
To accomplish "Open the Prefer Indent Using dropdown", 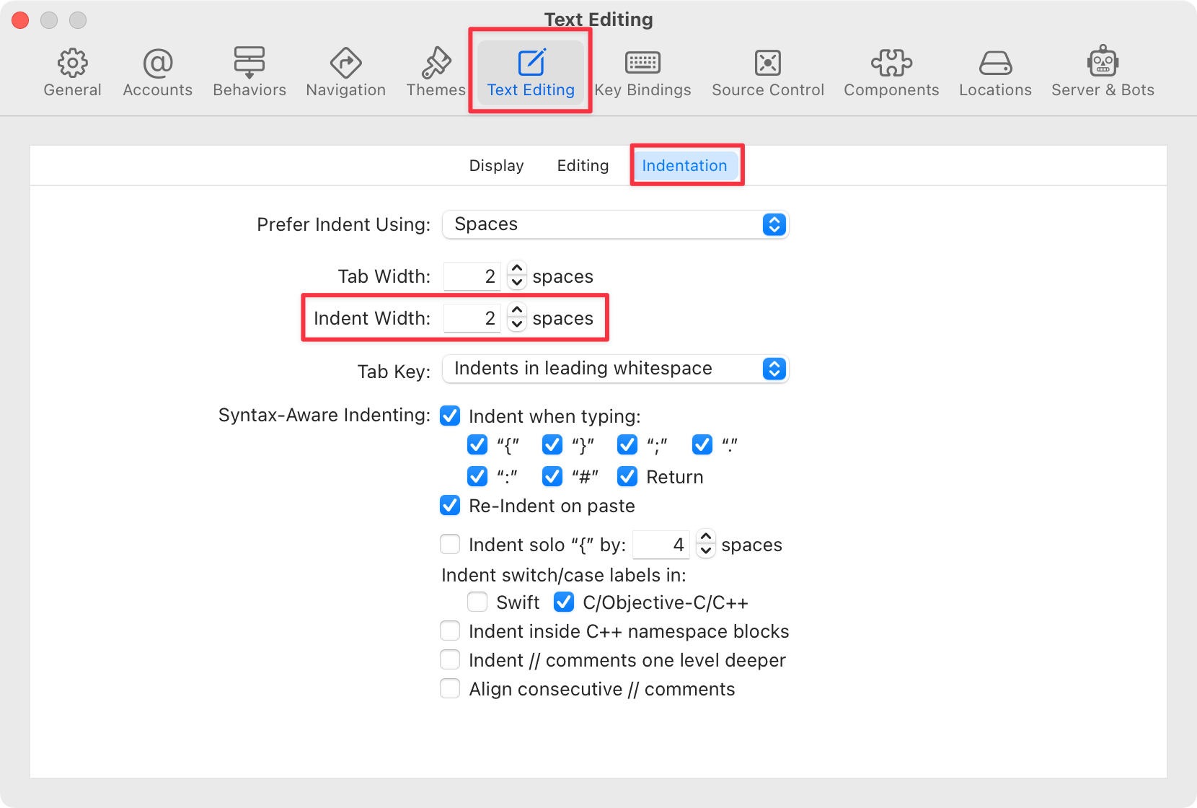I will (616, 224).
